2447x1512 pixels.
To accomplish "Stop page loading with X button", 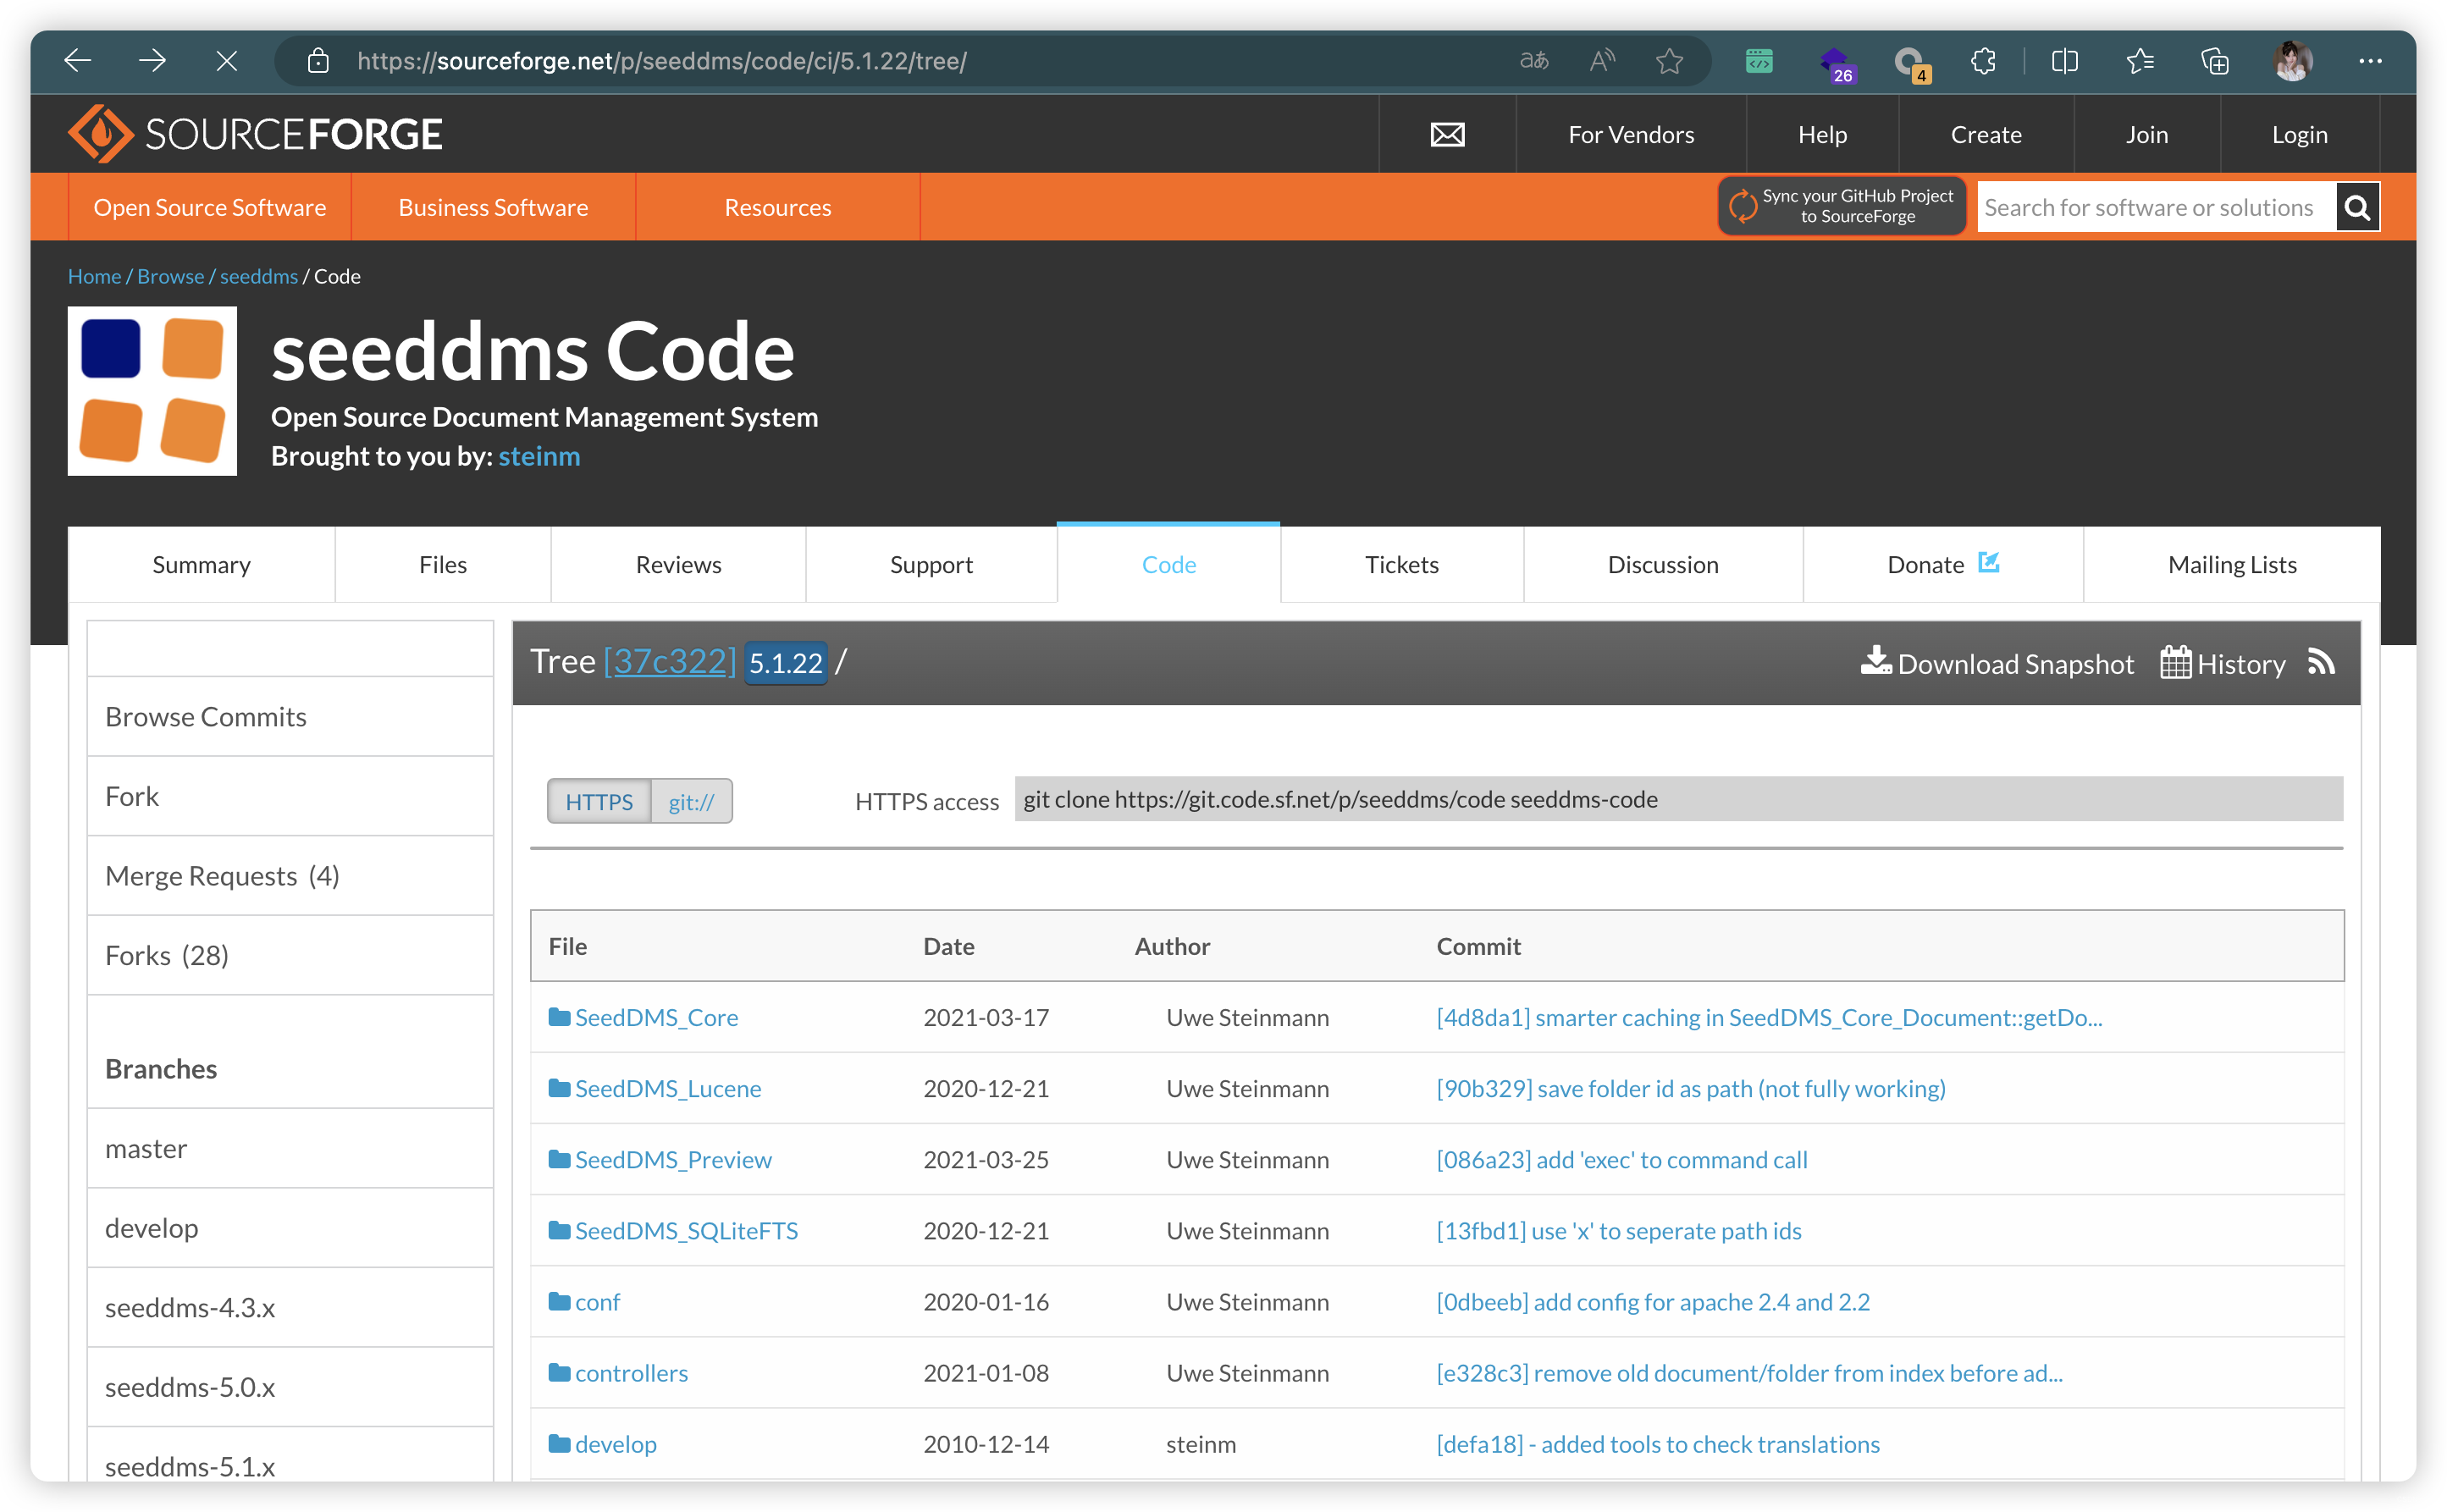I will [227, 61].
